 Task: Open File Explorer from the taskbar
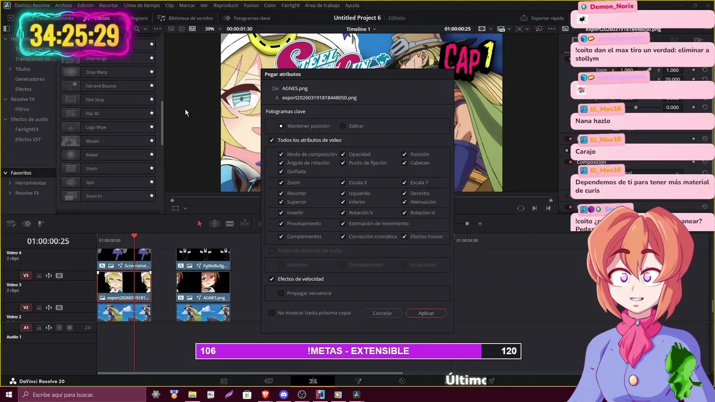(x=192, y=395)
